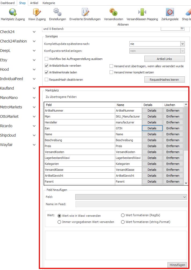Uncheck Artikelattribute vererben
Screen dimensions: 191x270
46,66
